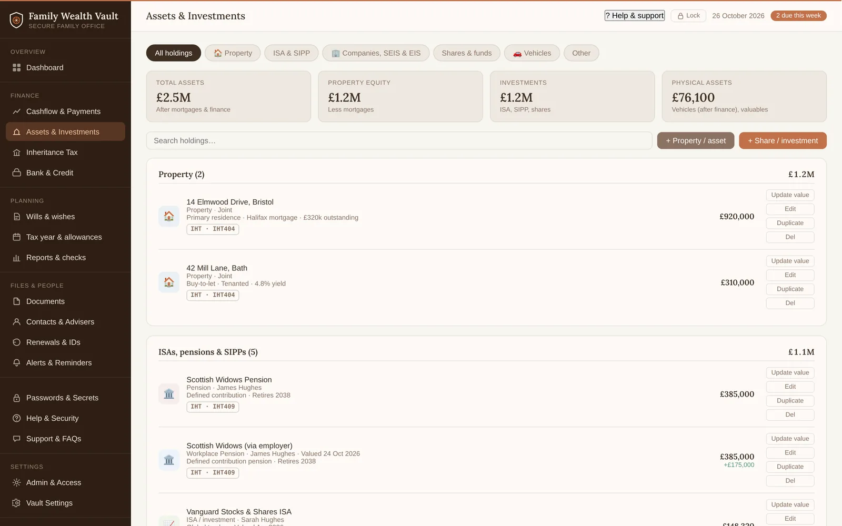Lock the vault with Lock button
Screen dimensions: 842x526
[688, 16]
